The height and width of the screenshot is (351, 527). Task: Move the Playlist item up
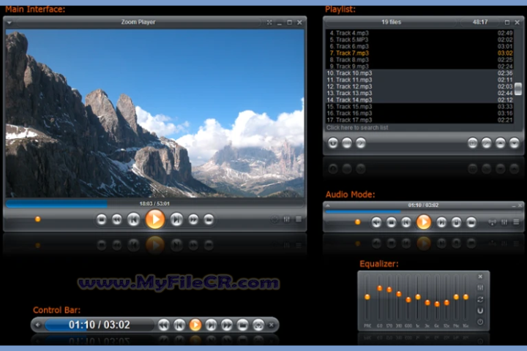pyautogui.click(x=500, y=143)
